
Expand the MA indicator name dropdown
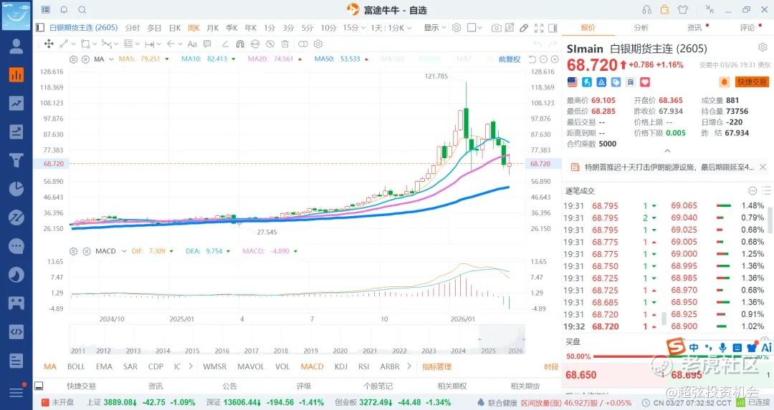[x=112, y=59]
